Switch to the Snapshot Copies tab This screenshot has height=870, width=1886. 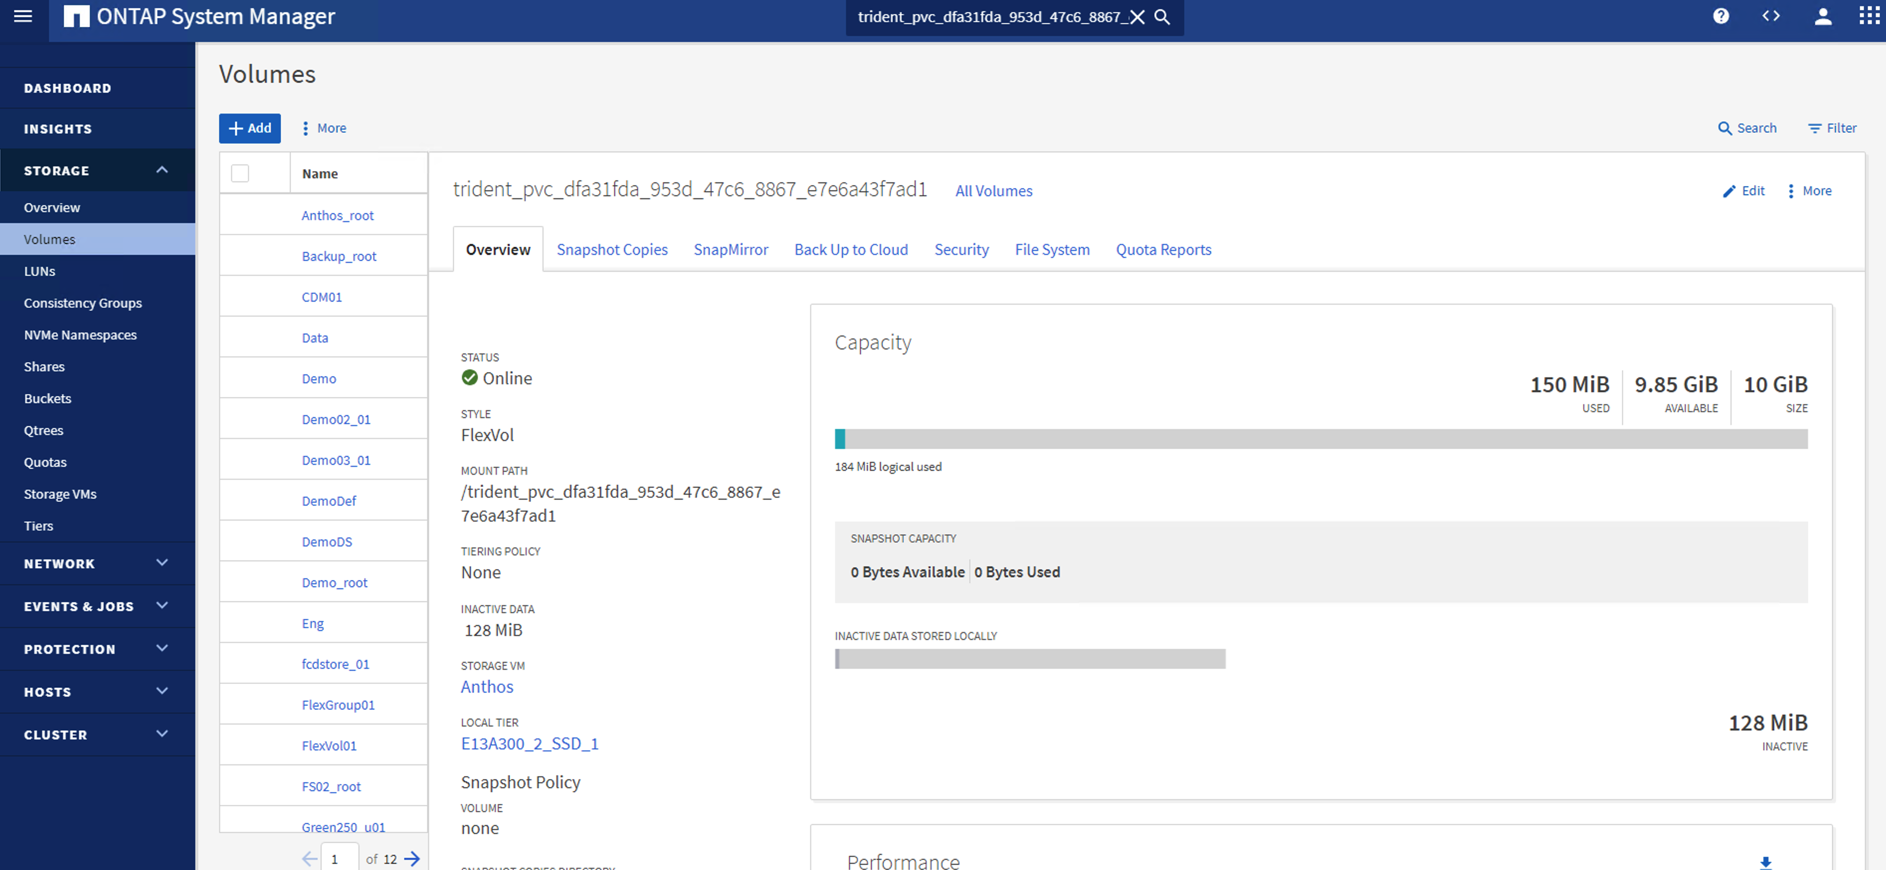[612, 250]
